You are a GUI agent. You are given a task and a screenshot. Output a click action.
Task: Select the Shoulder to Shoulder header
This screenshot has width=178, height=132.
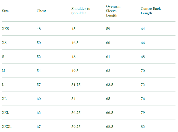(x=81, y=11)
